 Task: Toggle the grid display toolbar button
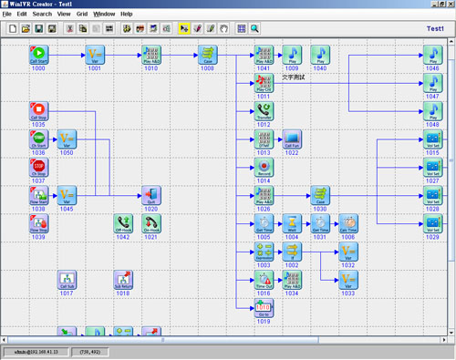[242, 28]
